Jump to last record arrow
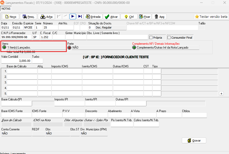The image size is (229, 154). (80, 17)
